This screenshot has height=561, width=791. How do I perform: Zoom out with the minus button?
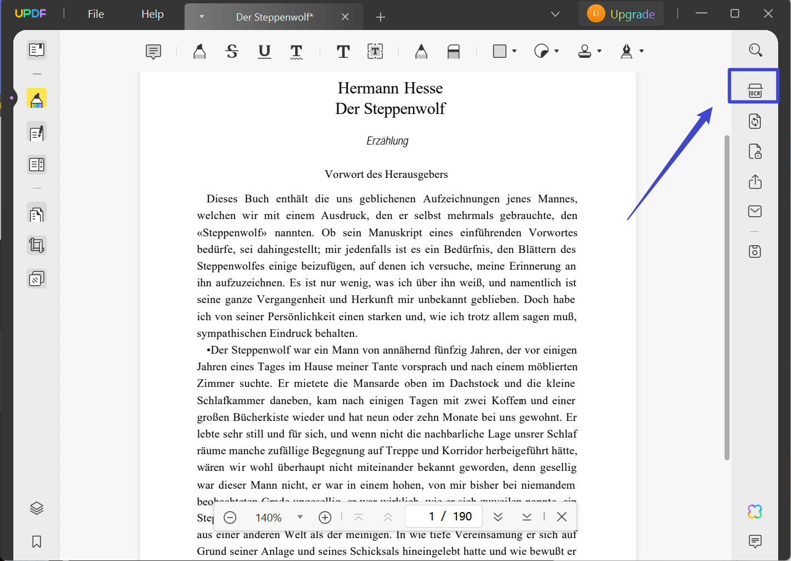click(x=230, y=517)
